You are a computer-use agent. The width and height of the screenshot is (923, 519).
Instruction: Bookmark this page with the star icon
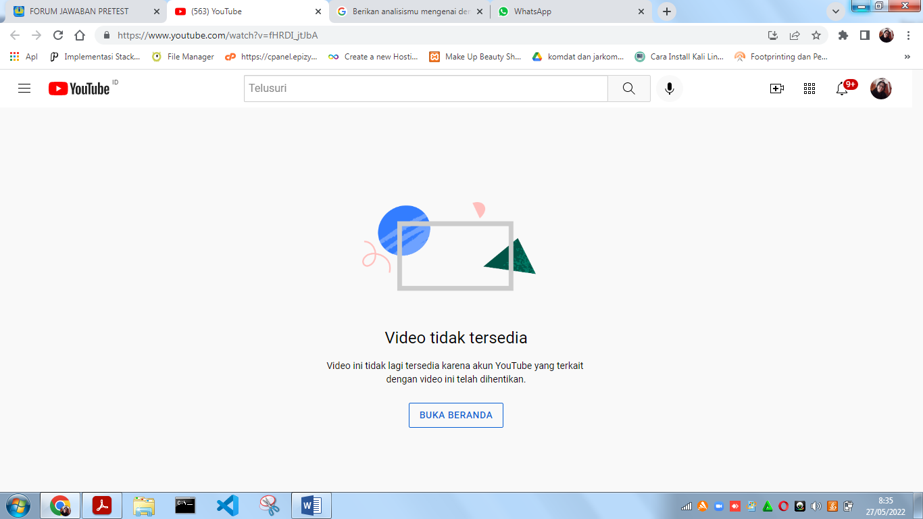(x=816, y=35)
